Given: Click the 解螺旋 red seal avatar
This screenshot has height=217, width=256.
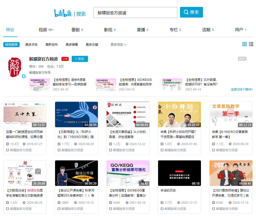Looking at the screenshot, I should 15,67.
